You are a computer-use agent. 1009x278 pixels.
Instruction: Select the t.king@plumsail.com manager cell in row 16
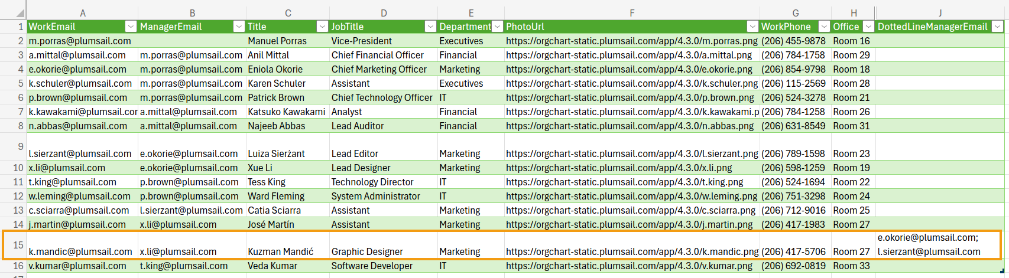[x=192, y=266]
